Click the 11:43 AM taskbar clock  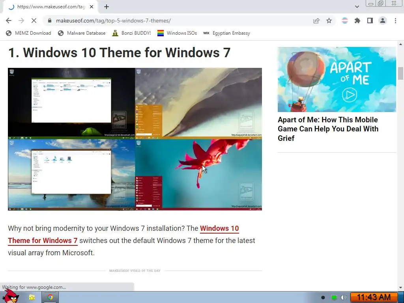[x=374, y=297]
